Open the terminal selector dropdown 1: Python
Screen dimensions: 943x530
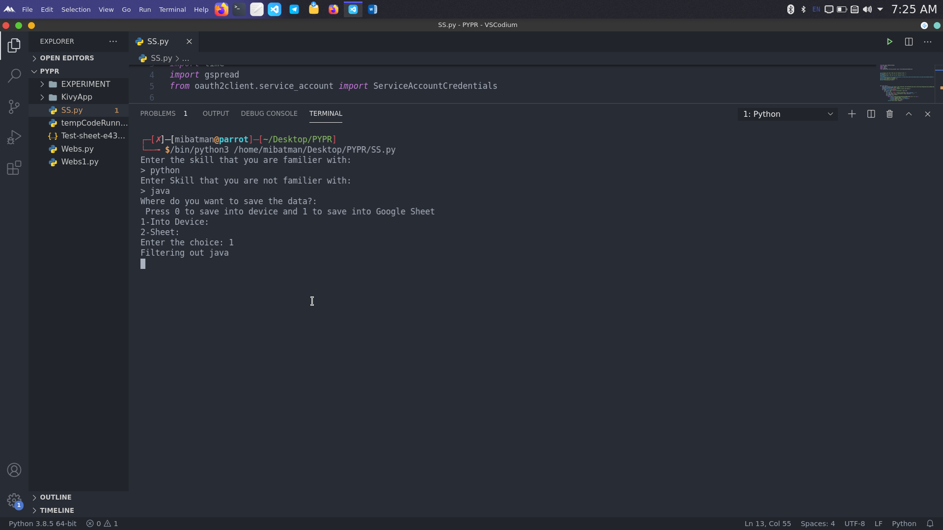click(x=787, y=114)
